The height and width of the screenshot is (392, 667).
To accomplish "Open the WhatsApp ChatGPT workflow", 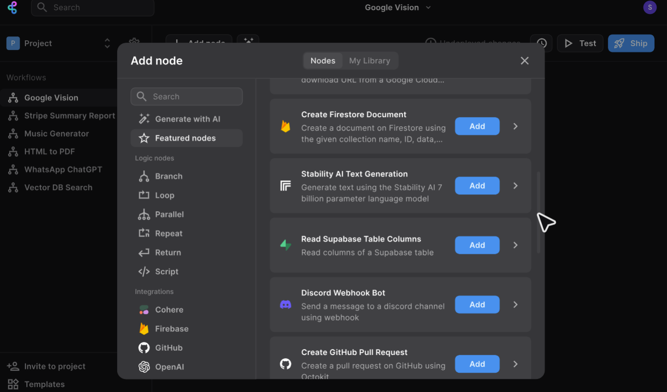I will pos(63,169).
